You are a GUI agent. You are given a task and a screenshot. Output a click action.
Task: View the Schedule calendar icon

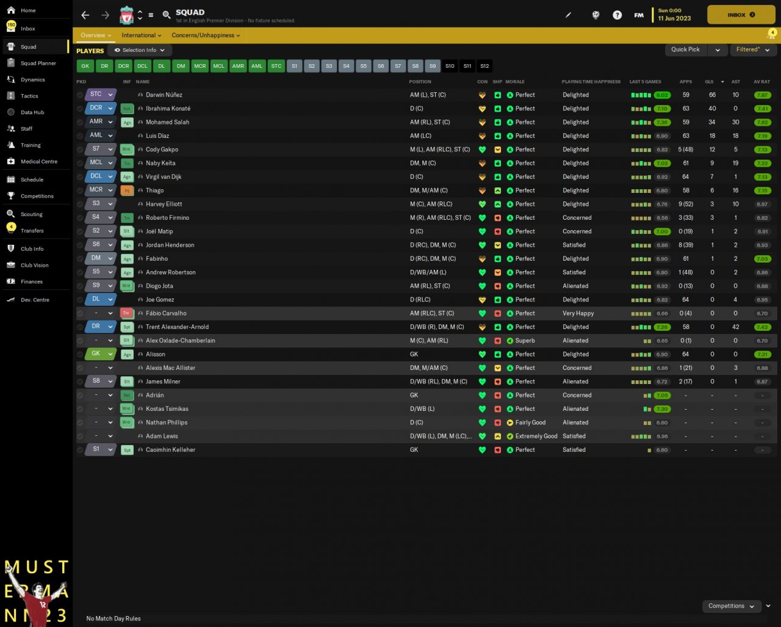[x=11, y=179]
